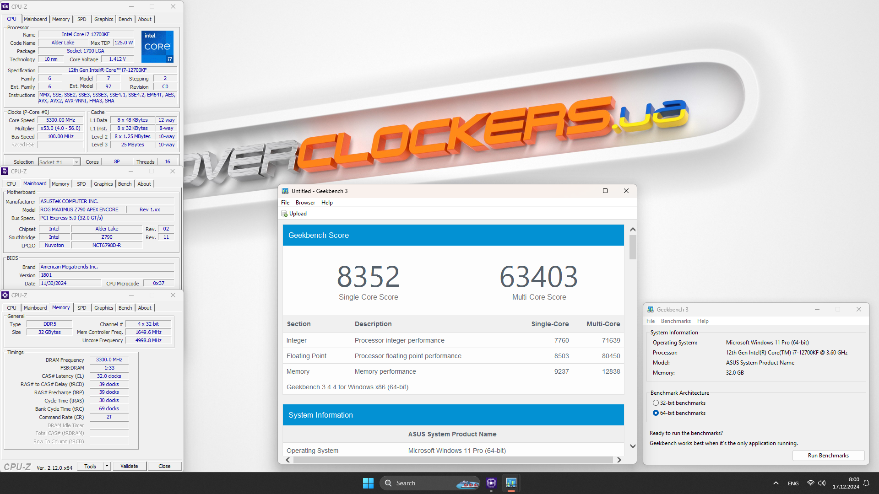Click the Integer row in Geekbench results
The width and height of the screenshot is (879, 494).
click(x=453, y=340)
